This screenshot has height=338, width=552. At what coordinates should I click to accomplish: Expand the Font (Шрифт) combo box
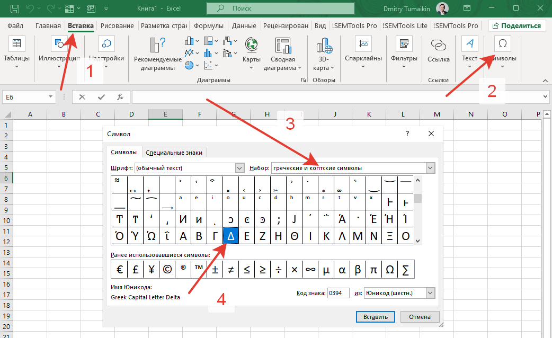point(239,168)
